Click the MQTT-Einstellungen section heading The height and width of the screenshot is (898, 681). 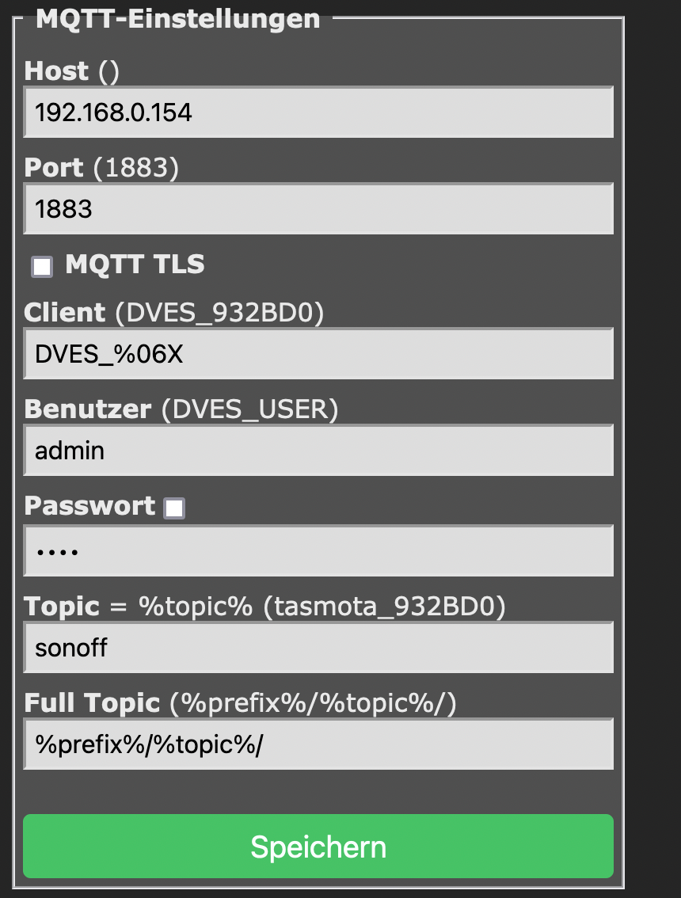coord(178,19)
